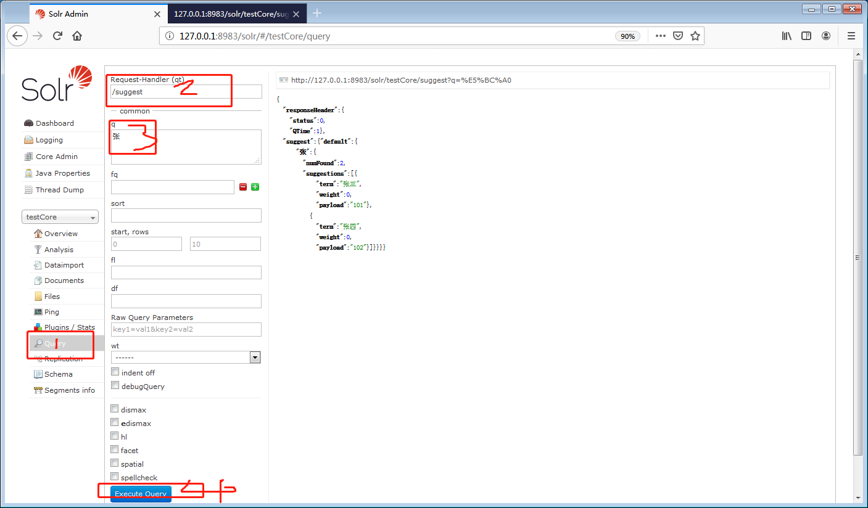Click the Java Properties icon
Screen dimensions: 868x508
coord(28,173)
